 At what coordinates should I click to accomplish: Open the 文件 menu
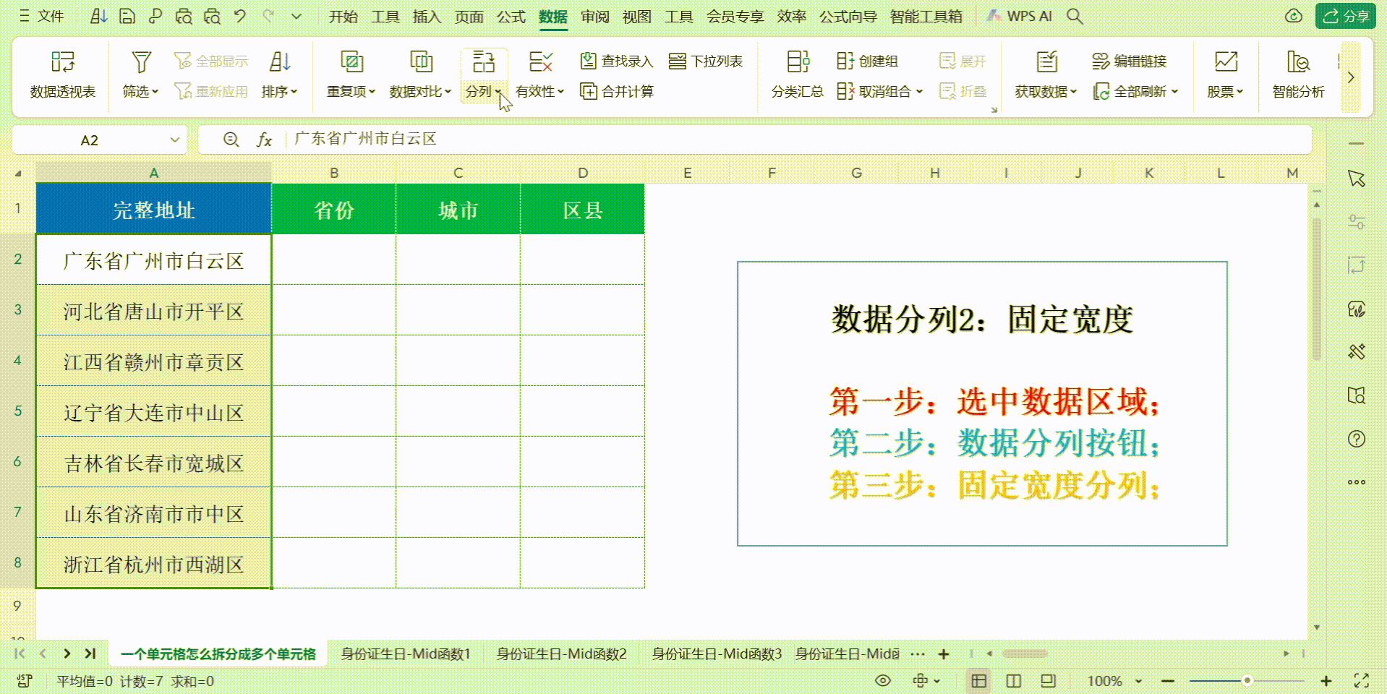[42, 16]
